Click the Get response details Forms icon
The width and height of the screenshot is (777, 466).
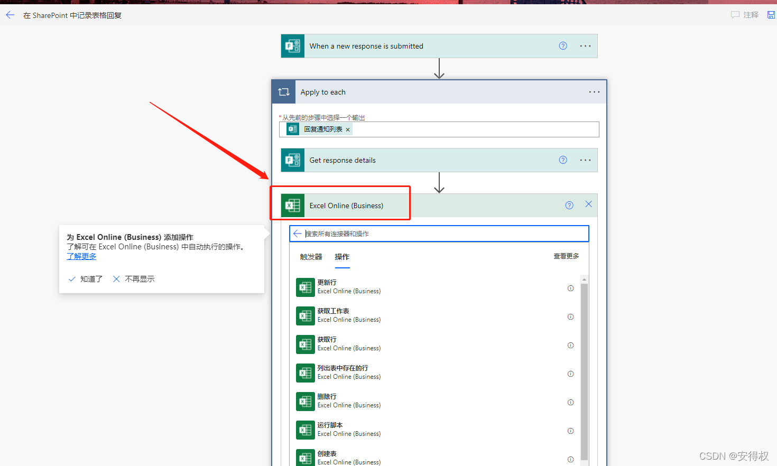[x=293, y=160]
